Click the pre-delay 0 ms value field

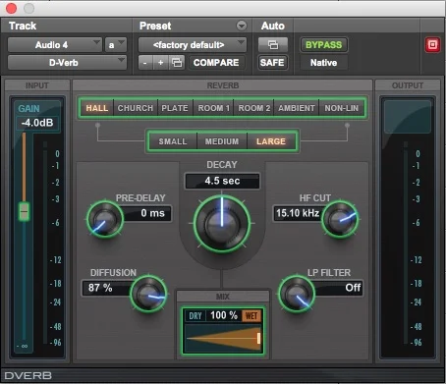(147, 213)
